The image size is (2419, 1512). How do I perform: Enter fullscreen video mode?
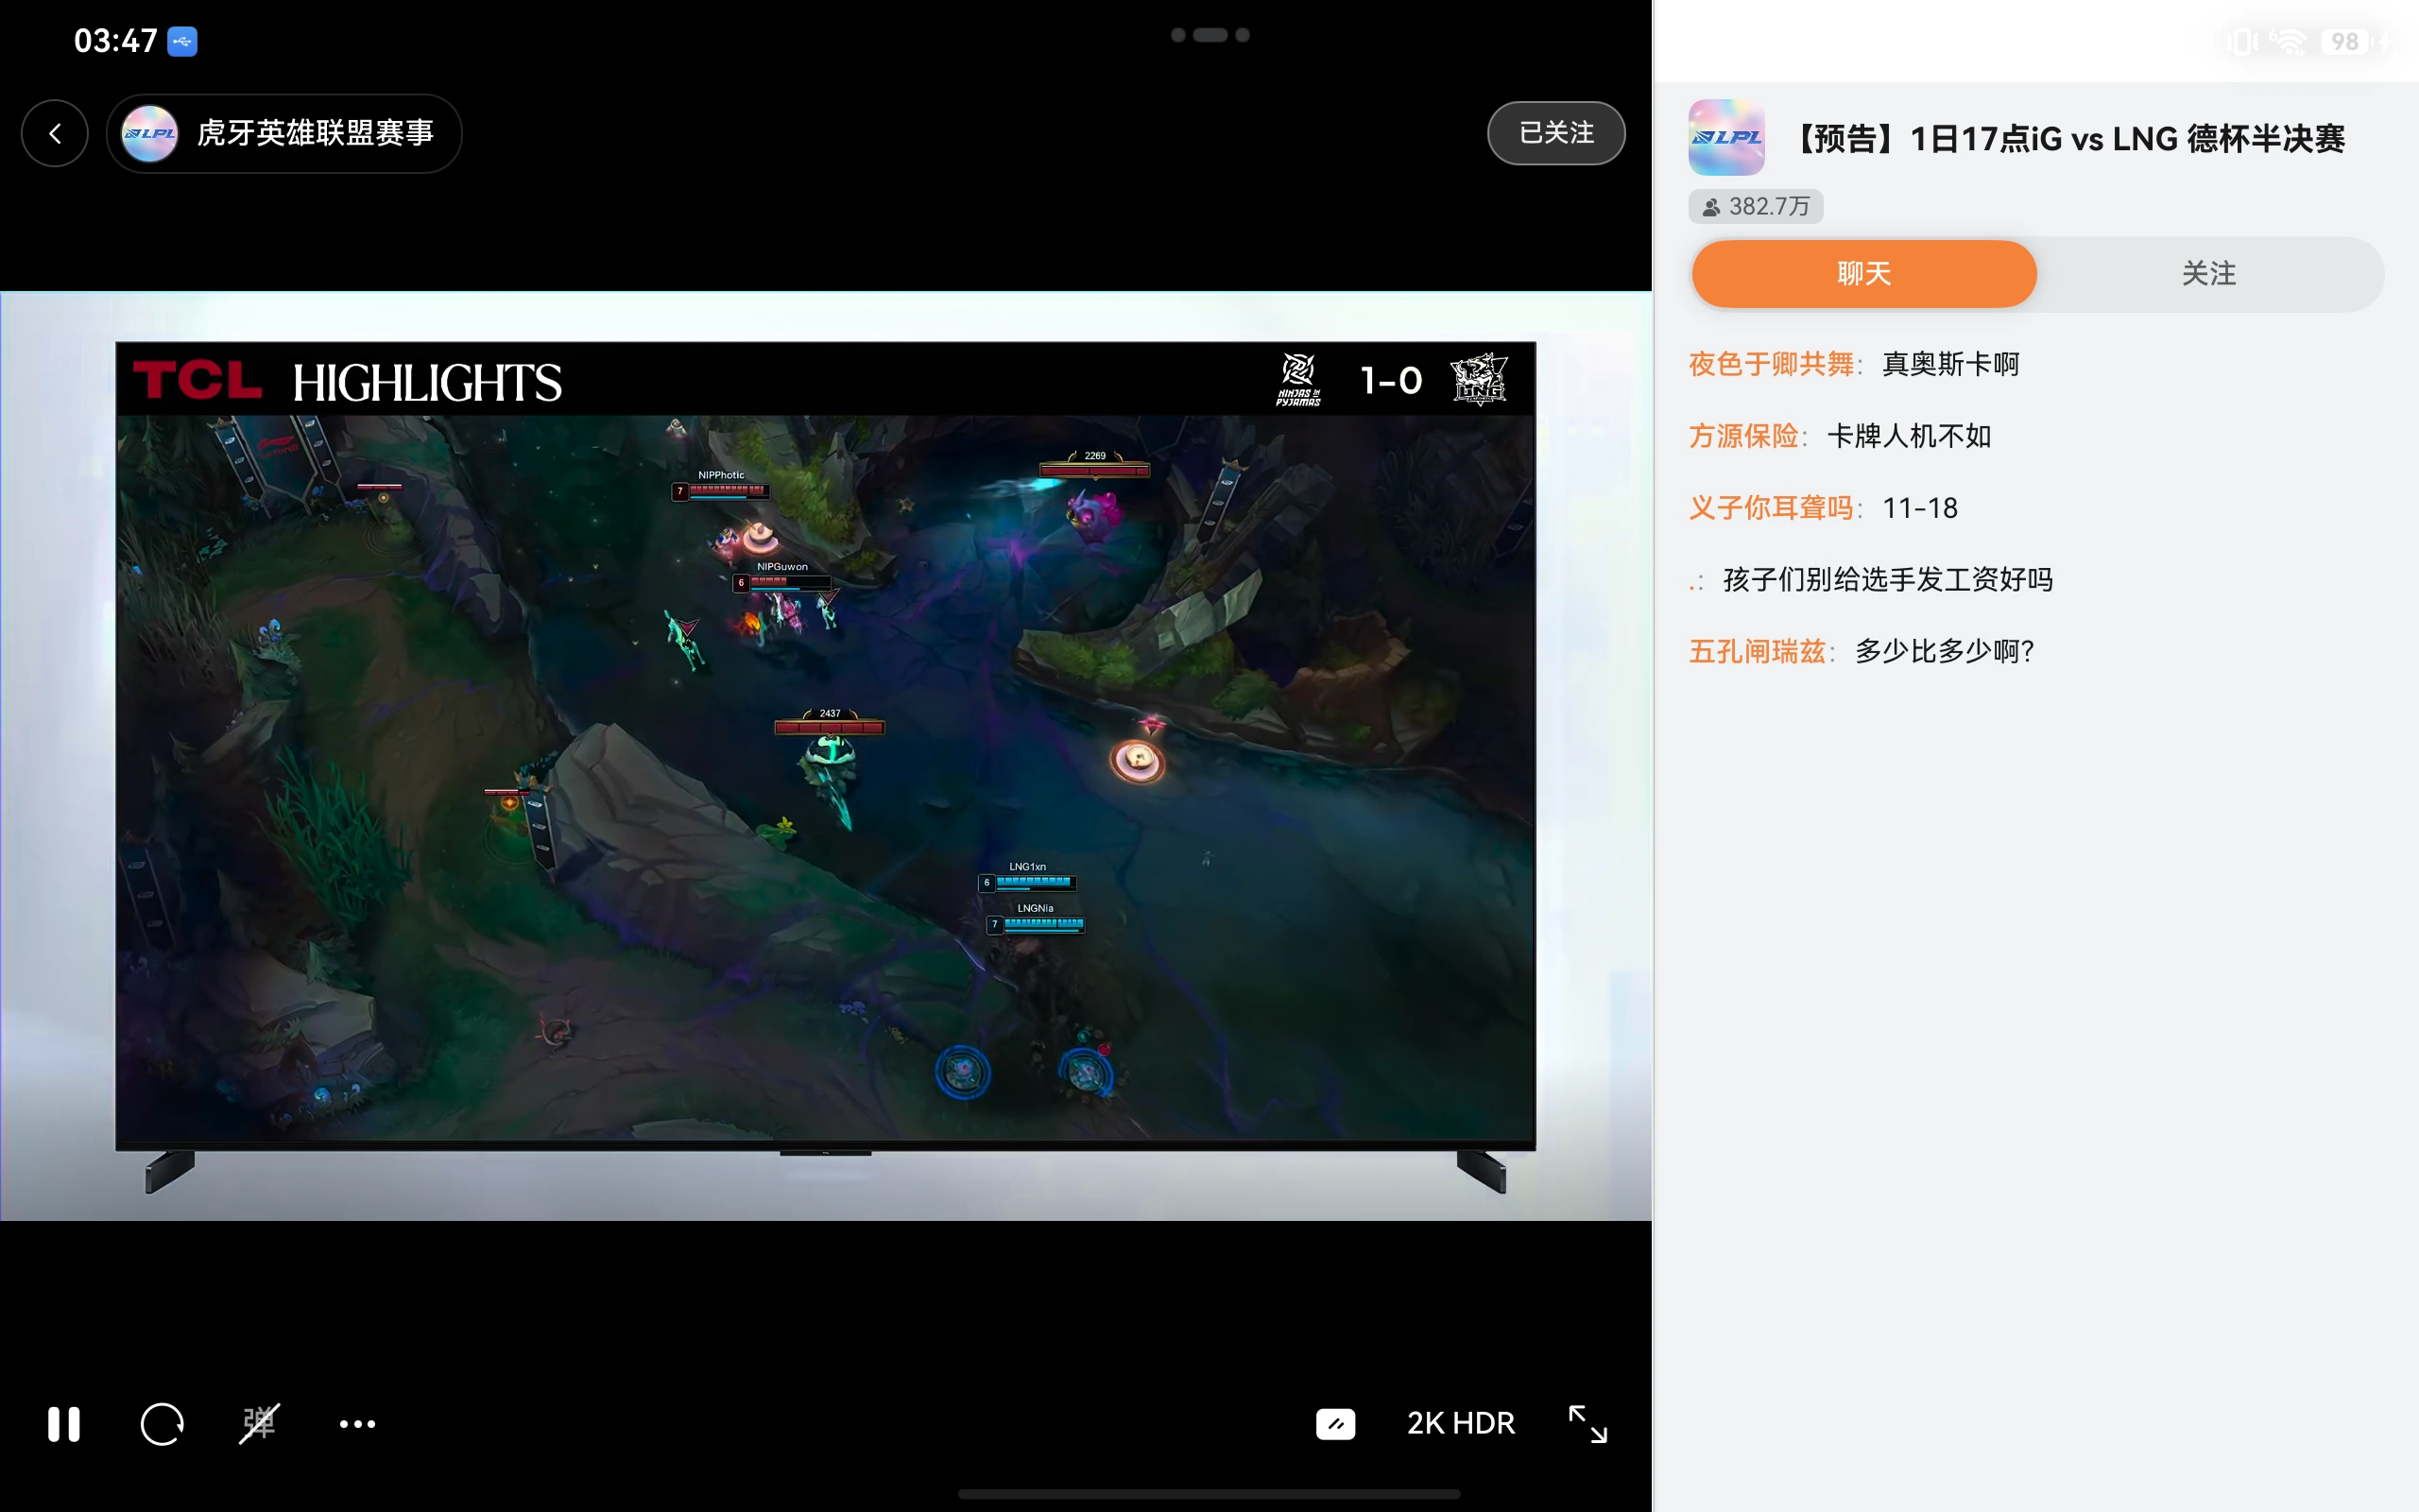tap(1587, 1423)
